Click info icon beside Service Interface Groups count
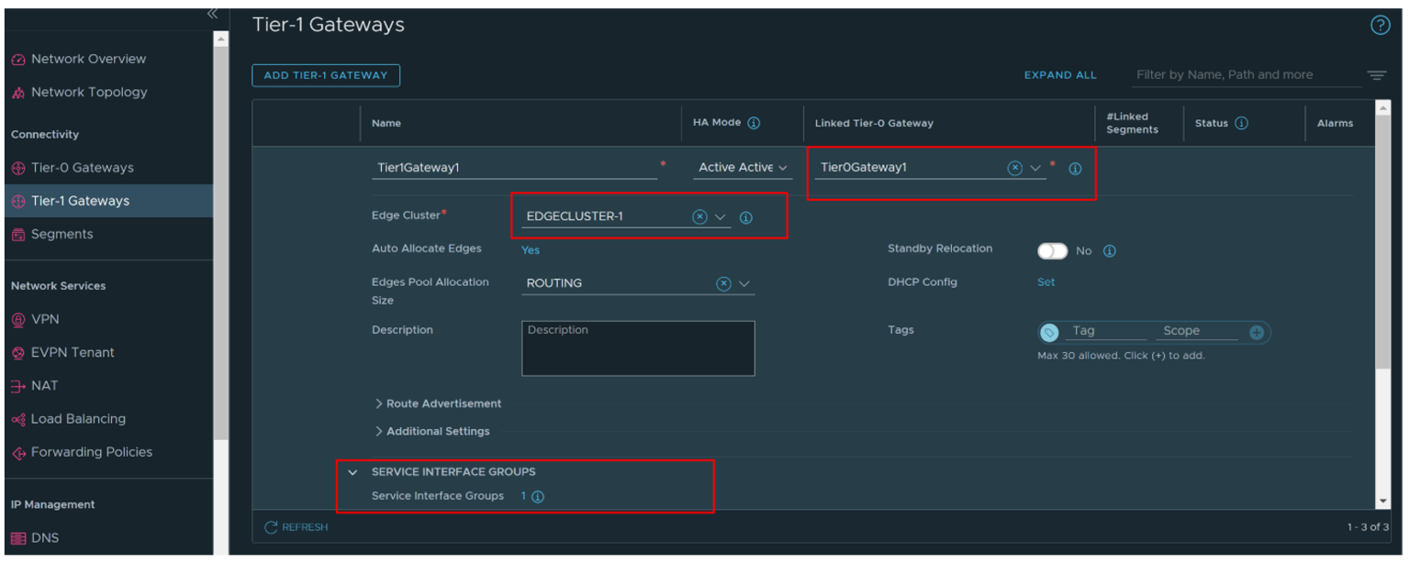1410x563 pixels. pyautogui.click(x=538, y=497)
